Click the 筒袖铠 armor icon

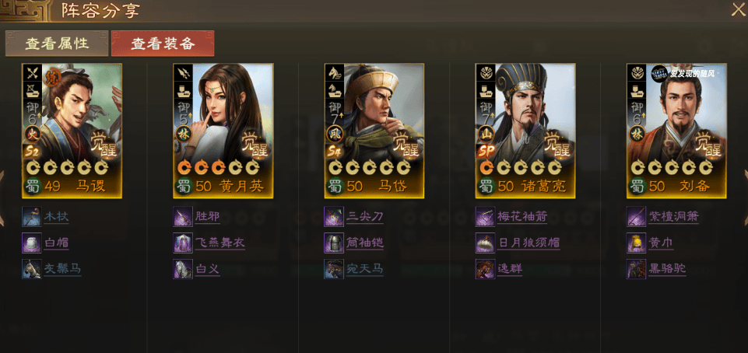coord(334,243)
